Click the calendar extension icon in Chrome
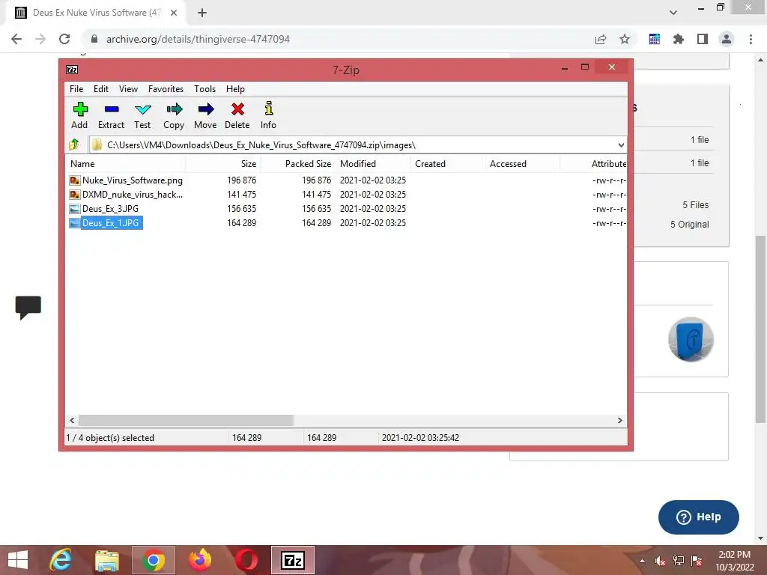The image size is (767, 575). pos(655,39)
